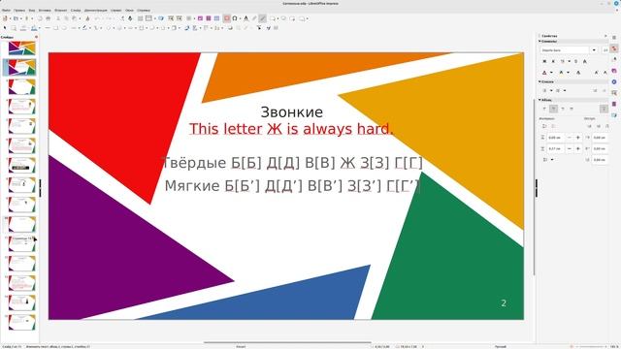Image resolution: width=621 pixels, height=349 pixels.
Task: Open Sidebar Settings hamburger icon
Action: pos(614,38)
